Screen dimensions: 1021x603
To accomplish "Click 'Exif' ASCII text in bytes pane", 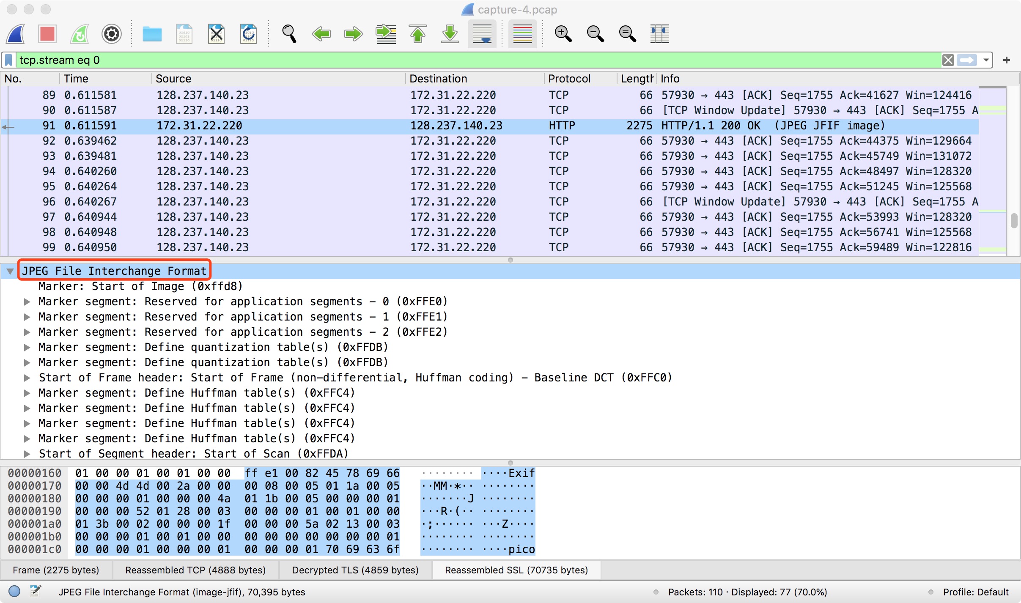I will click(521, 473).
